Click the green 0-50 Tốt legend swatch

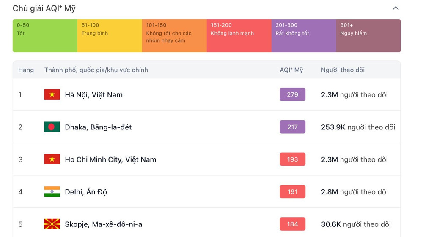point(45,36)
